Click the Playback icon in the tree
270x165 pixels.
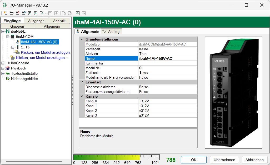click(x=8, y=68)
